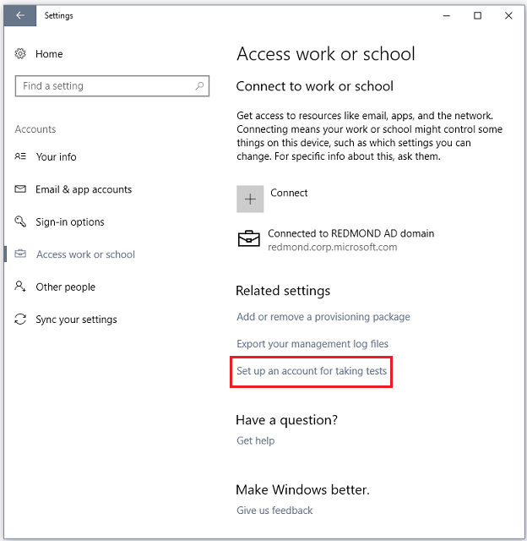
Task: Click the Connect label
Action: pyautogui.click(x=289, y=193)
